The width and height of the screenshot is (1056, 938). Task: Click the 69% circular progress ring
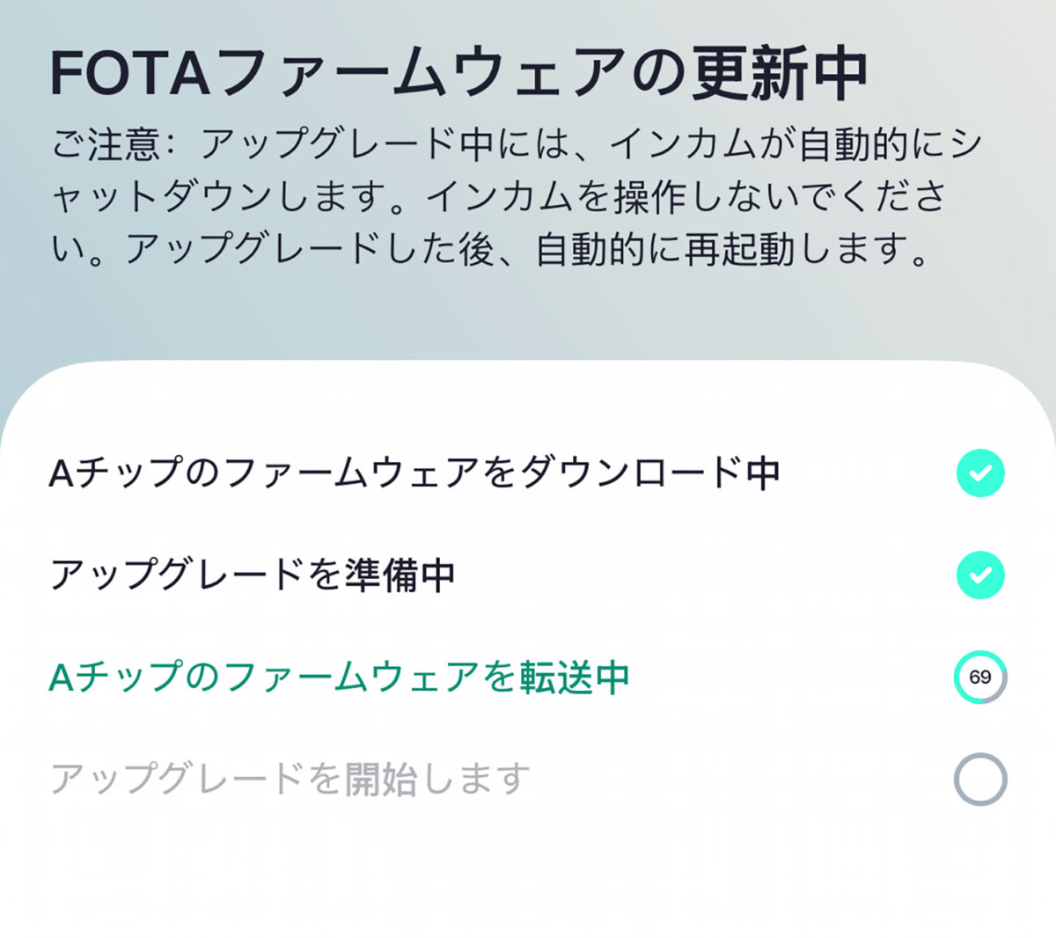980,678
